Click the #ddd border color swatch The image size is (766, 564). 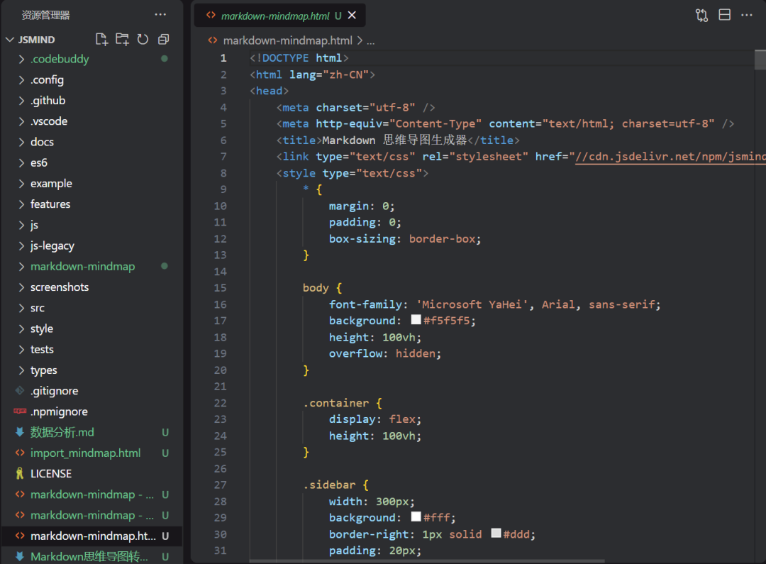[x=496, y=533]
